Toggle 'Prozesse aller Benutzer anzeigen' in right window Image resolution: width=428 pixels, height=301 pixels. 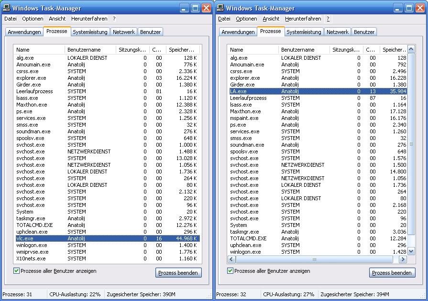(230, 271)
